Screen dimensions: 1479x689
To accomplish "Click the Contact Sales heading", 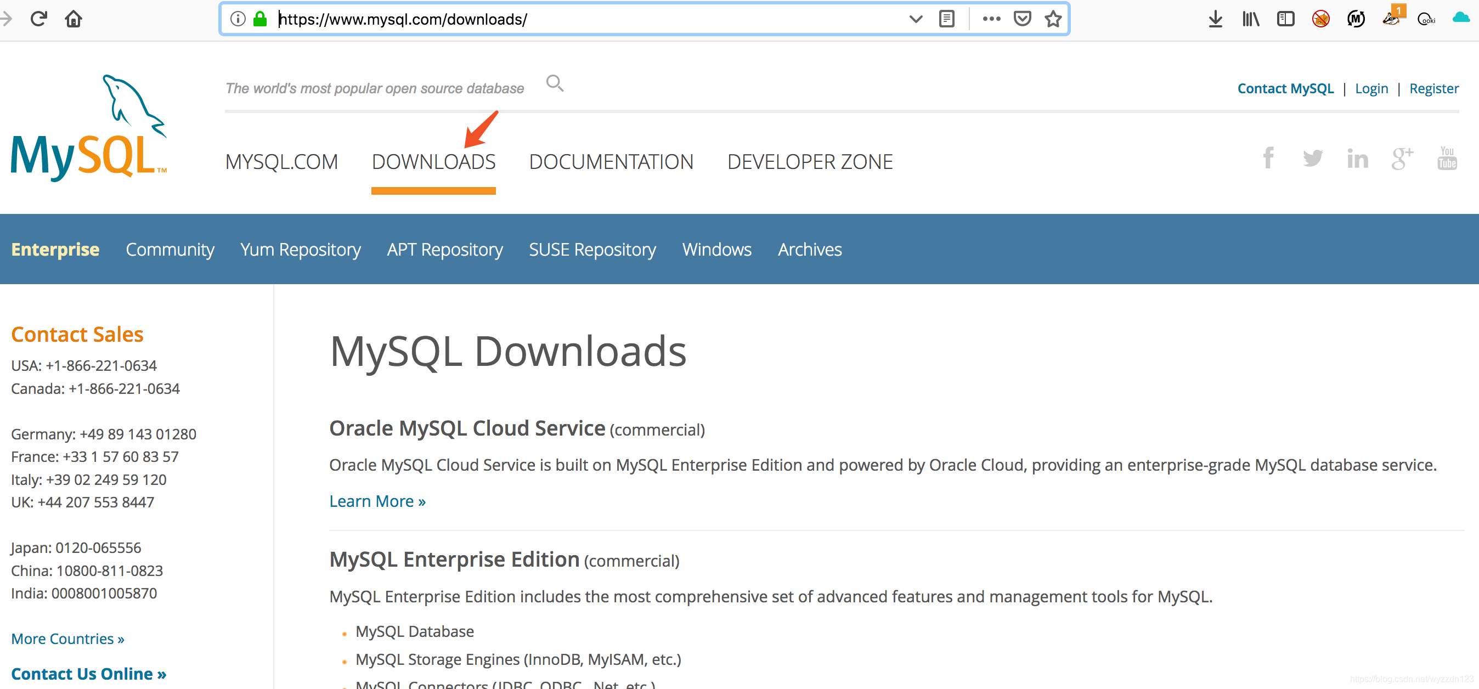I will coord(77,334).
